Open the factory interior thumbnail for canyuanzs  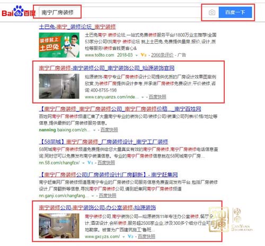pyautogui.click(x=59, y=86)
